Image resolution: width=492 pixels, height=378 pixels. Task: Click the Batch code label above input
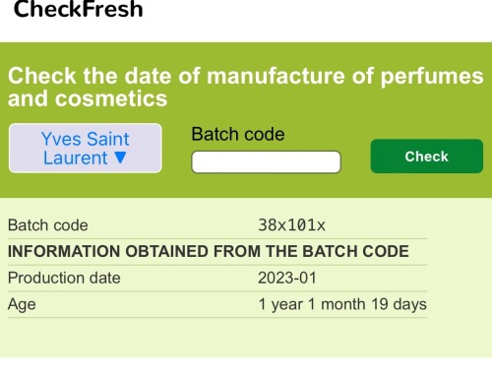click(238, 134)
